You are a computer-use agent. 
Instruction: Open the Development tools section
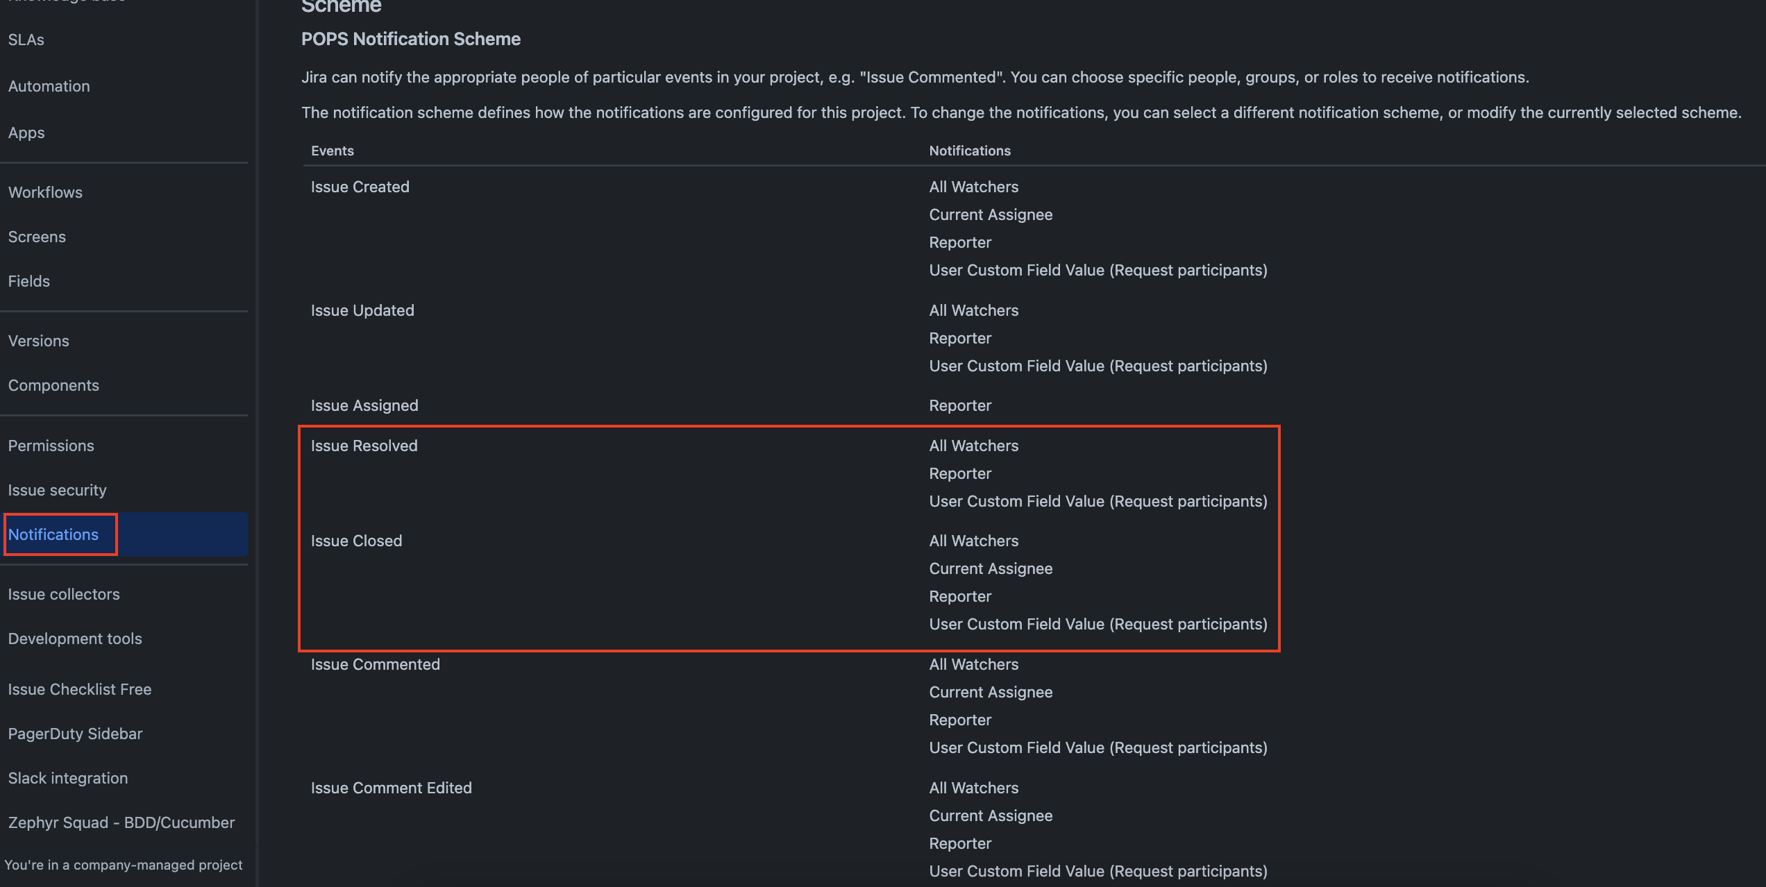pos(75,639)
